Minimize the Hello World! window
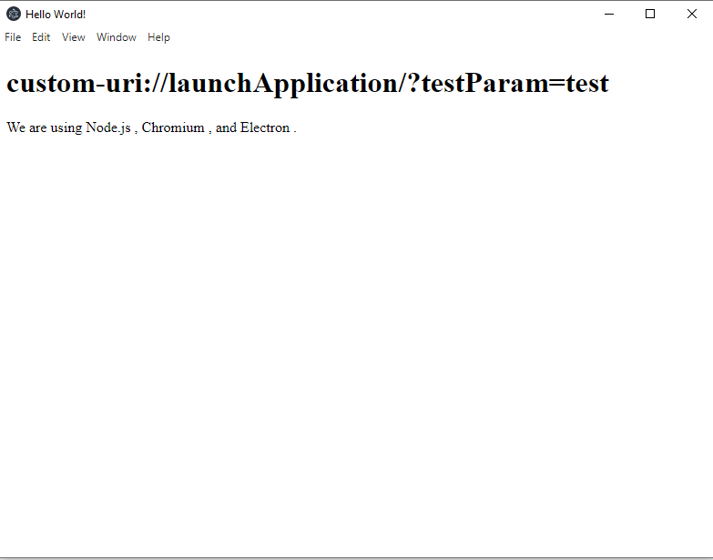The height and width of the screenshot is (560, 713). point(609,14)
